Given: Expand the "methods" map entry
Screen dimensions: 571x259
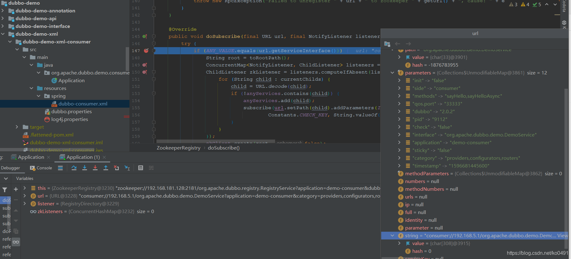Looking at the screenshot, I should click(x=400, y=96).
